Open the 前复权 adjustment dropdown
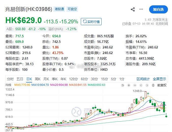This screenshot has height=132, width=172. pyautogui.click(x=162, y=85)
